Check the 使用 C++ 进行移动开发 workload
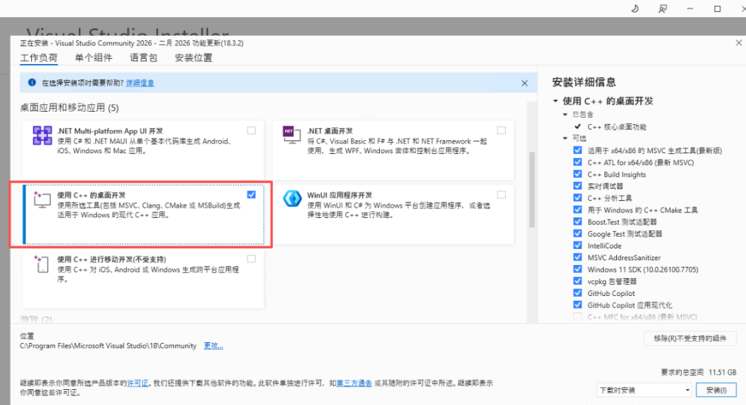The height and width of the screenshot is (405, 746). tap(251, 259)
